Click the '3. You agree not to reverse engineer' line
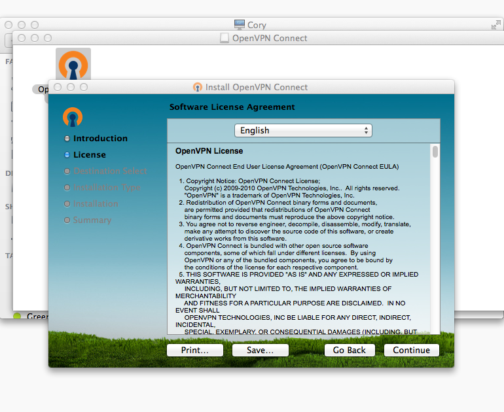The image size is (504, 412). click(x=295, y=224)
